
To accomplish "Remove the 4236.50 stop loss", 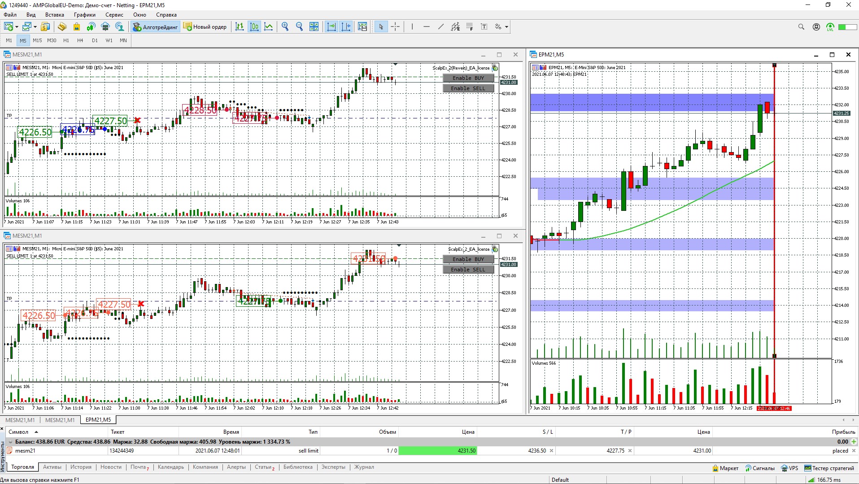I will click(x=551, y=451).
